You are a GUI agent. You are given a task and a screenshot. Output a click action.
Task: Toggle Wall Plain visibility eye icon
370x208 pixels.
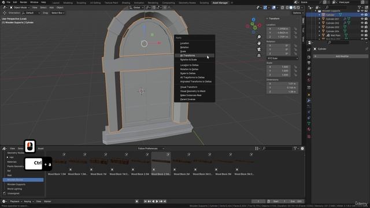(362, 35)
